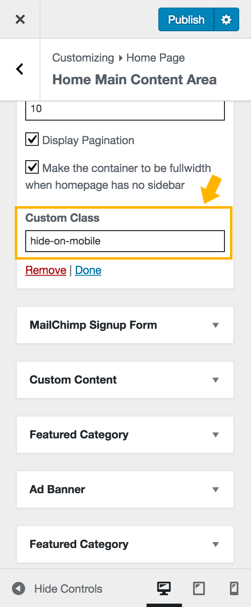Open the Custom Content widget settings
Viewport: 251px width, 607px height.
tap(125, 380)
